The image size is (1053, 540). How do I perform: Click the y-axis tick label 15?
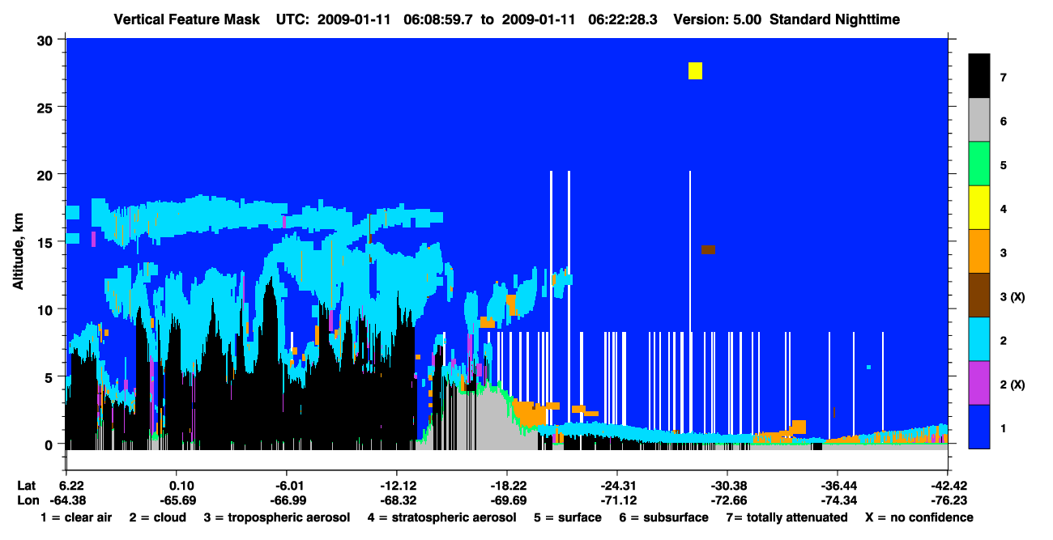(x=47, y=241)
